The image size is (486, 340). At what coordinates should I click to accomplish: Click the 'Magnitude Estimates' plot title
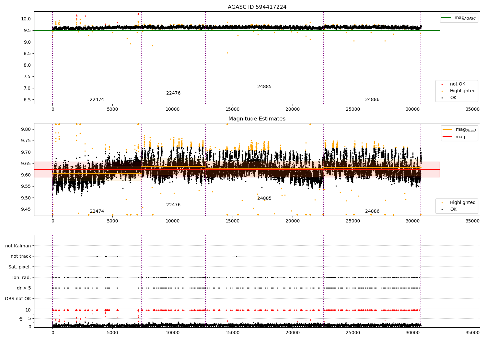pos(257,119)
